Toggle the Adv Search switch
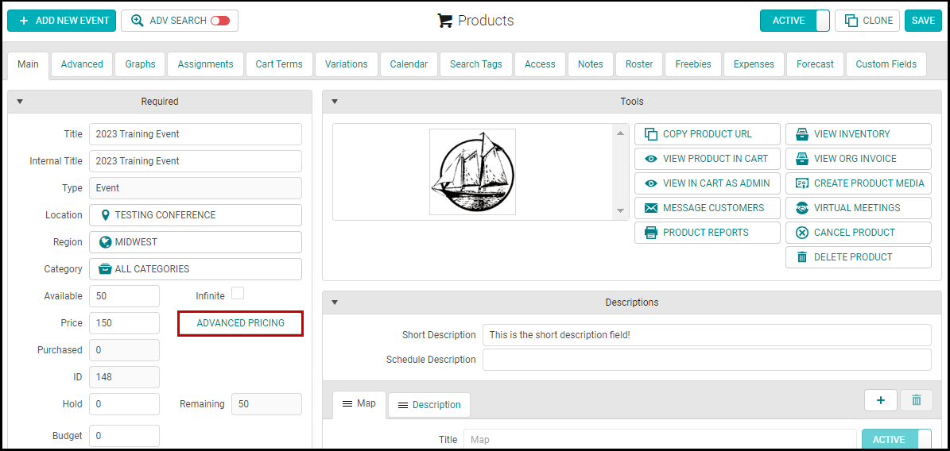 (220, 21)
